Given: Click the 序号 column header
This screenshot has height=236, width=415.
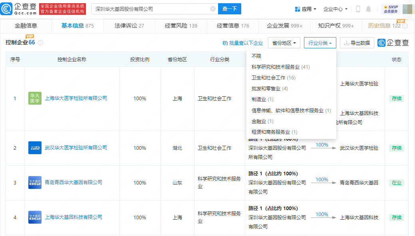Looking at the screenshot, I should [15, 59].
